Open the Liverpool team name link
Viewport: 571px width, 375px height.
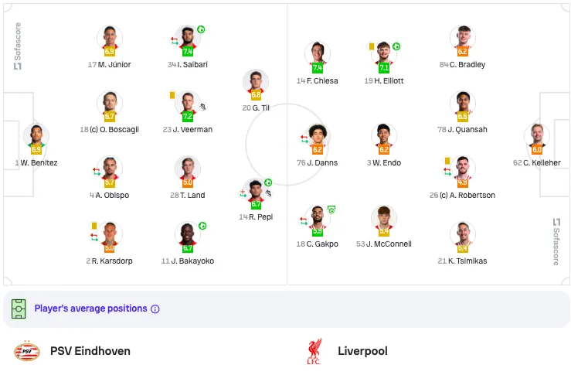[362, 351]
